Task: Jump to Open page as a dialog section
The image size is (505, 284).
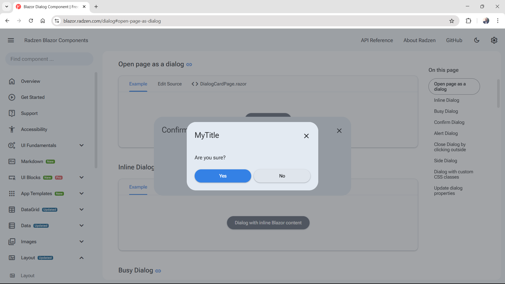Action: point(454,87)
